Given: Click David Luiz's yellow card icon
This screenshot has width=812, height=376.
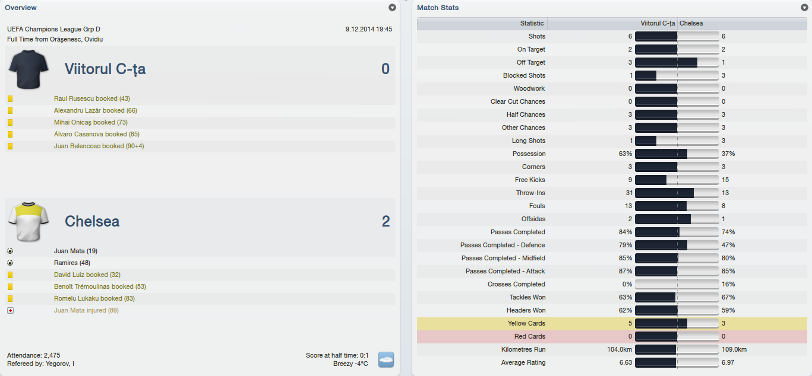Looking at the screenshot, I should tap(10, 275).
